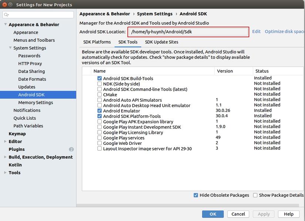This screenshot has width=305, height=221.
Task: Enable the NDK (Side by side) checkbox
Action: pyautogui.click(x=99, y=84)
